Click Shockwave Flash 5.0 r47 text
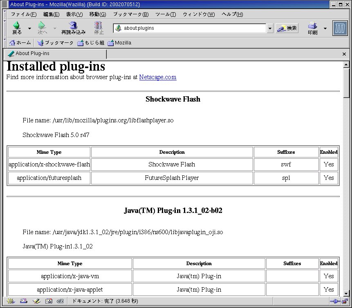Image resolution: width=352 pixels, height=308 pixels. pos(56,135)
